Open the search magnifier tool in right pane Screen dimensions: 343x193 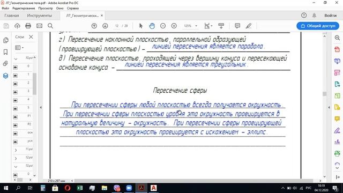click(x=337, y=38)
